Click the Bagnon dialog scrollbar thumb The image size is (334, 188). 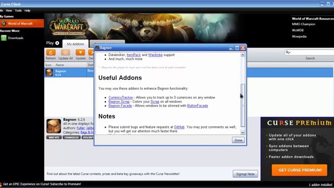pos(243,105)
